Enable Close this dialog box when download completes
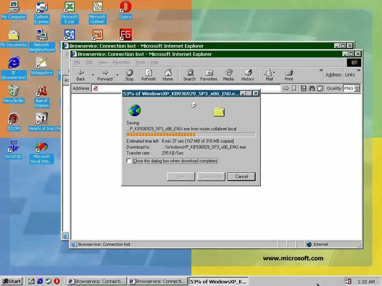 (129, 161)
